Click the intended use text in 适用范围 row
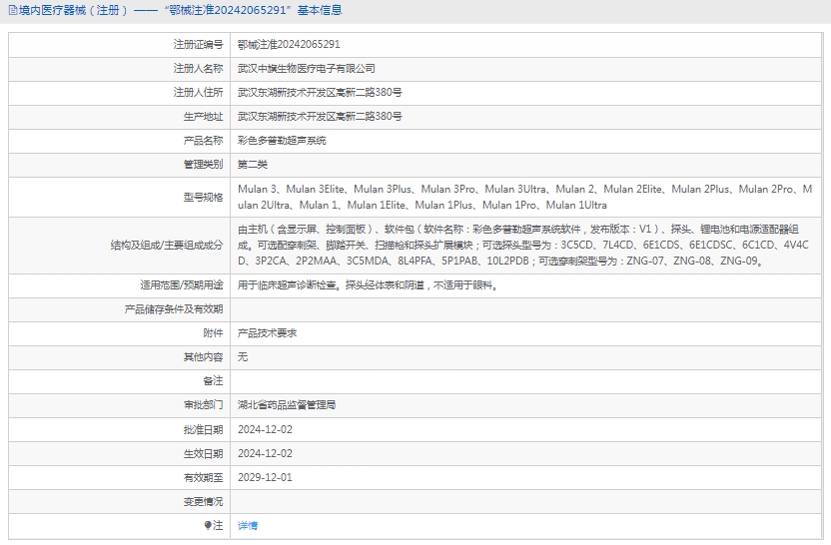 [366, 285]
